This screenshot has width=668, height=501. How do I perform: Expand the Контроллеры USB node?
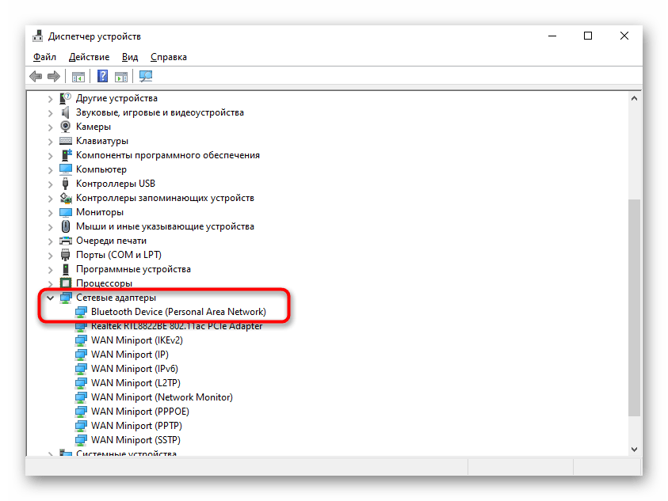pyautogui.click(x=50, y=184)
